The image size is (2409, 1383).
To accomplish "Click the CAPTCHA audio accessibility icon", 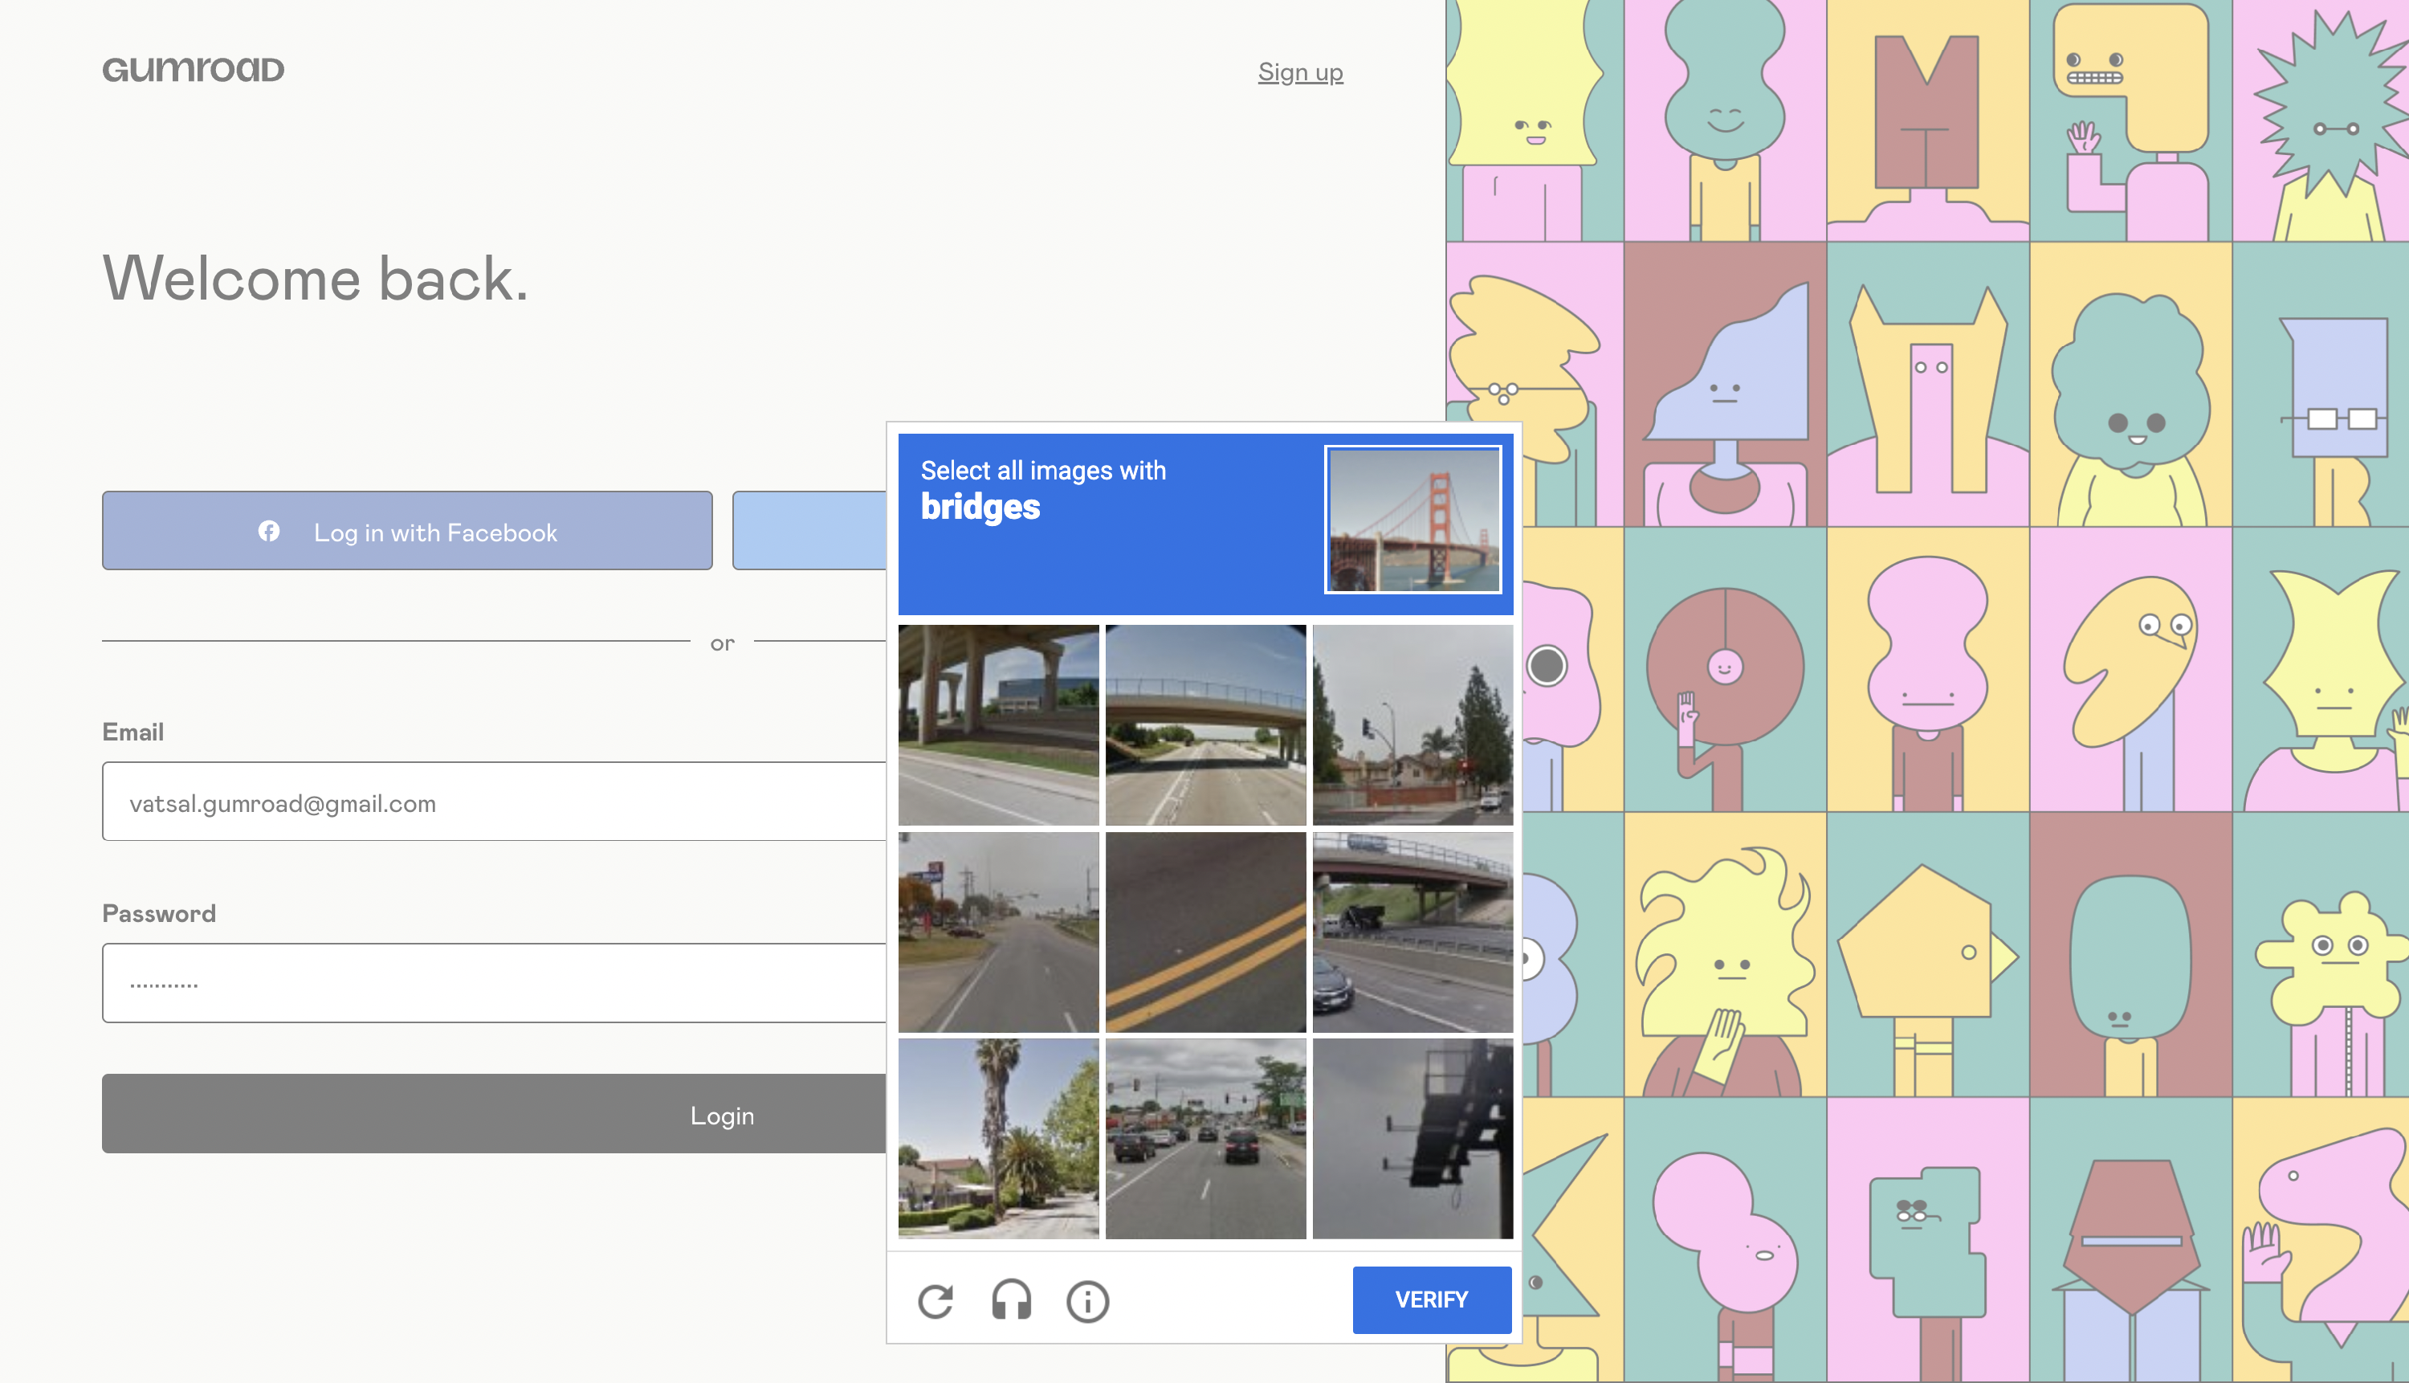I will tap(1011, 1299).
